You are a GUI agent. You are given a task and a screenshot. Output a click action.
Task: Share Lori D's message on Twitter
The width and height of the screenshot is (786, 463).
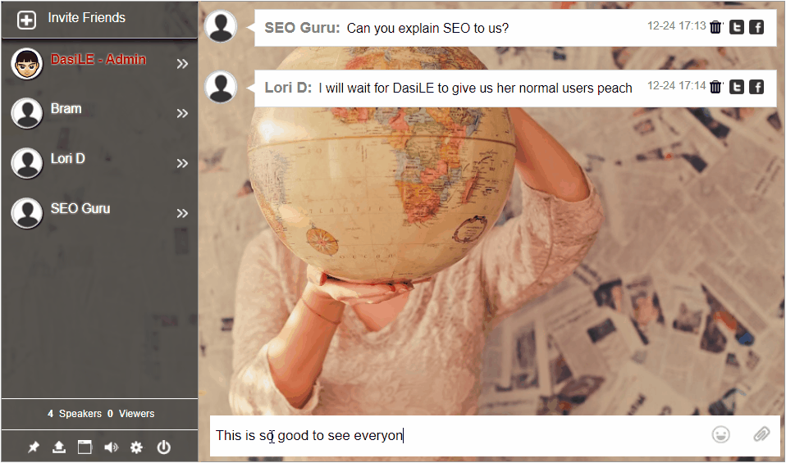pyautogui.click(x=737, y=87)
